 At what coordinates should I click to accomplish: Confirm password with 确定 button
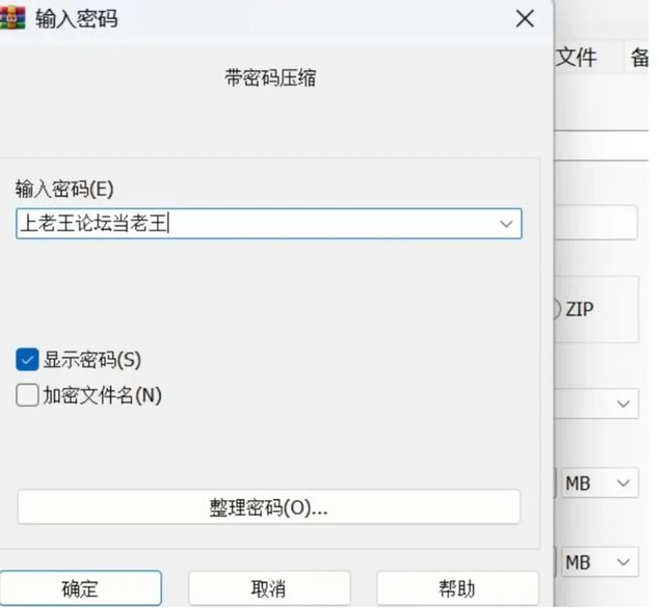point(80,588)
